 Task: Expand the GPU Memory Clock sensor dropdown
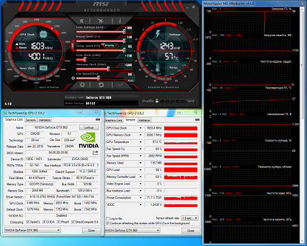tap(141, 135)
